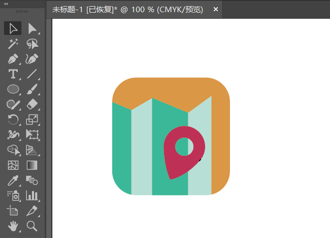
Task: Collapse the tools panel with double arrows
Action: pos(6,4)
